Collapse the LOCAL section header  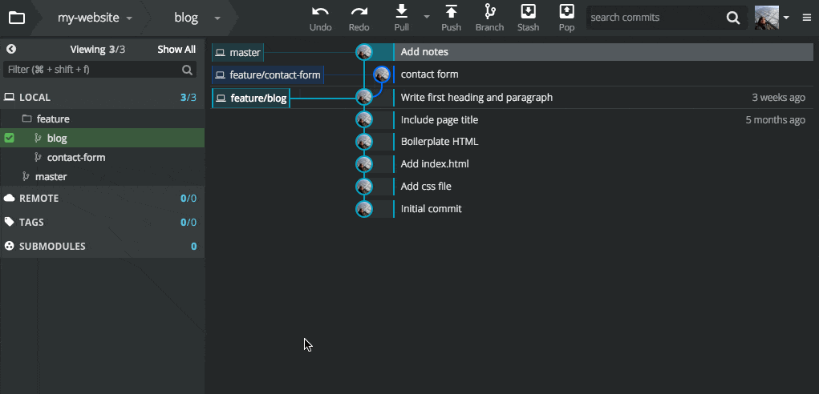click(103, 97)
